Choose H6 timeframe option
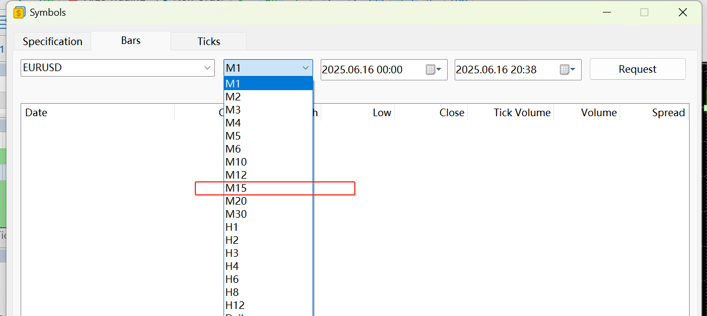 269,279
